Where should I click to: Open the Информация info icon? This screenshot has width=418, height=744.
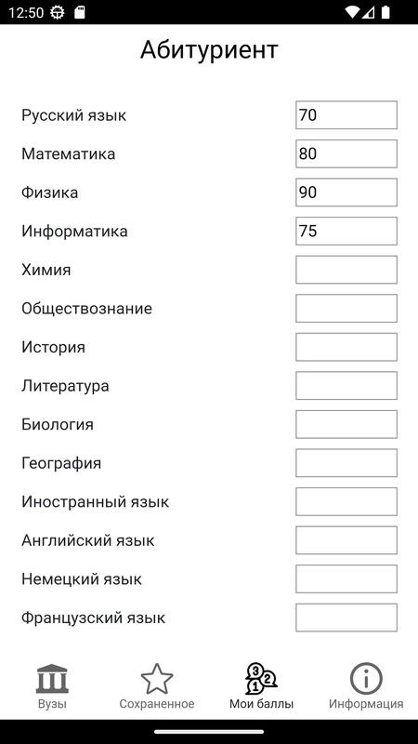click(x=366, y=679)
